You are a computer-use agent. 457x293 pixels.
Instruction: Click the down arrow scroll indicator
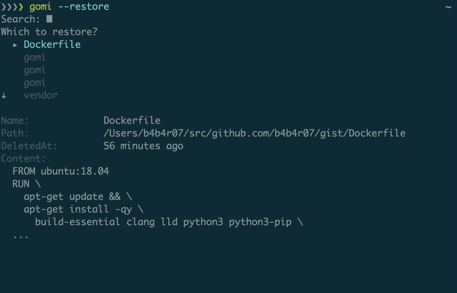4,96
